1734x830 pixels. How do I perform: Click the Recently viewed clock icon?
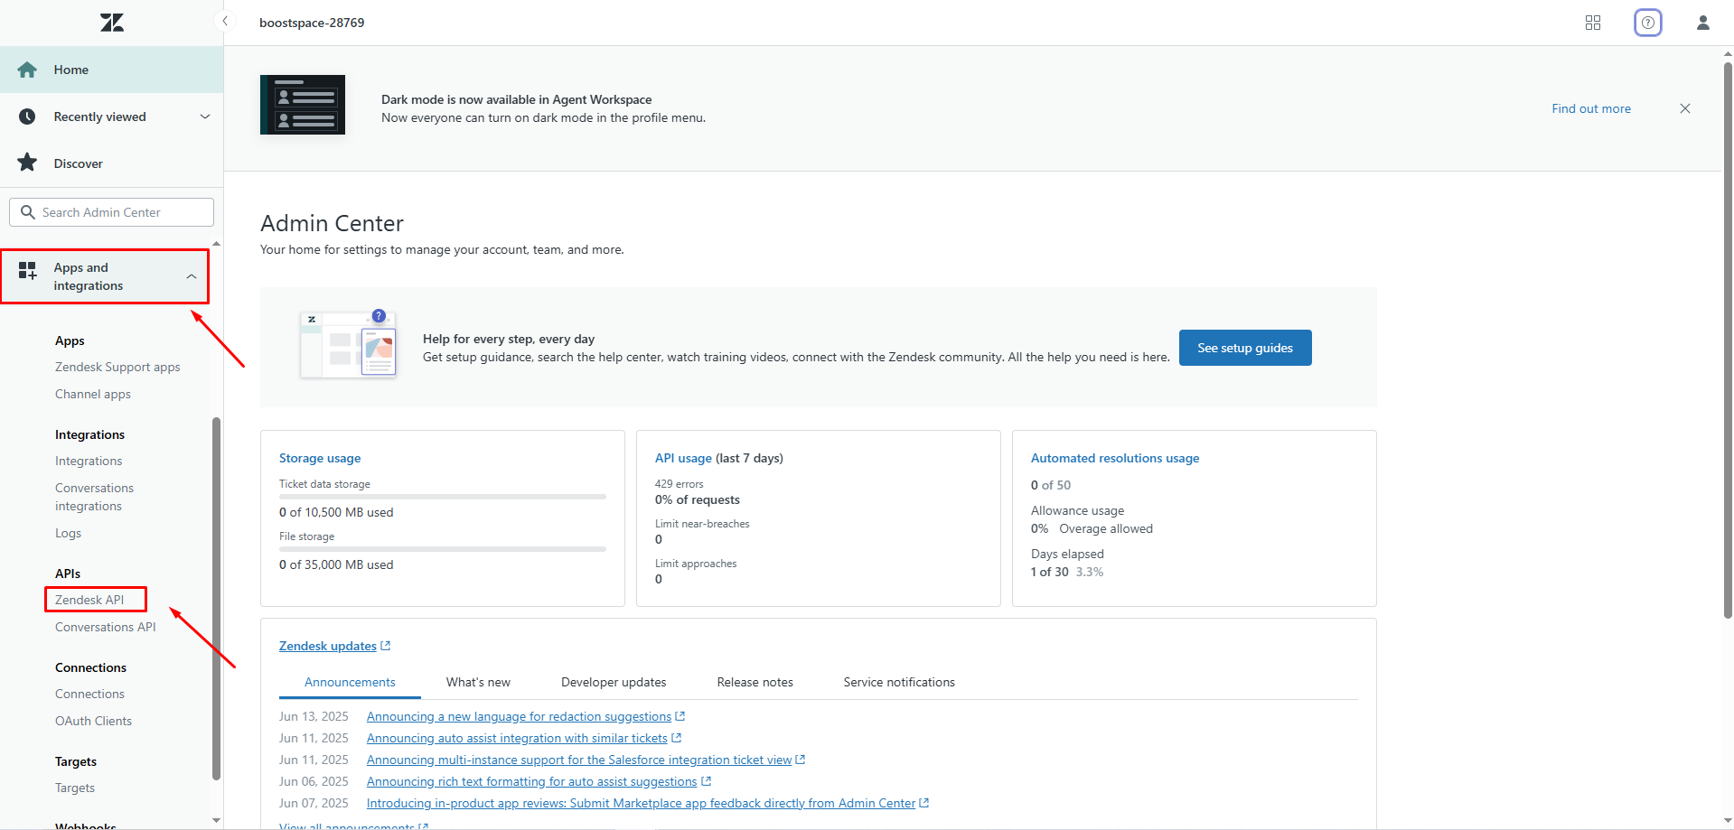(x=27, y=117)
